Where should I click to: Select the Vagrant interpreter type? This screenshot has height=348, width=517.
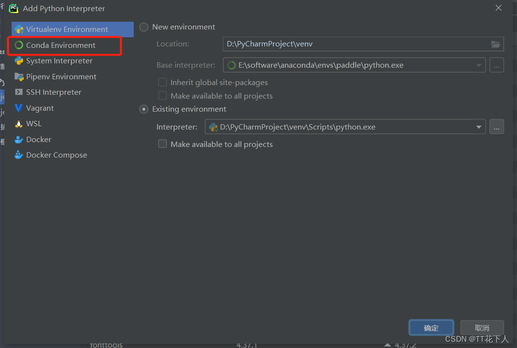[73, 108]
